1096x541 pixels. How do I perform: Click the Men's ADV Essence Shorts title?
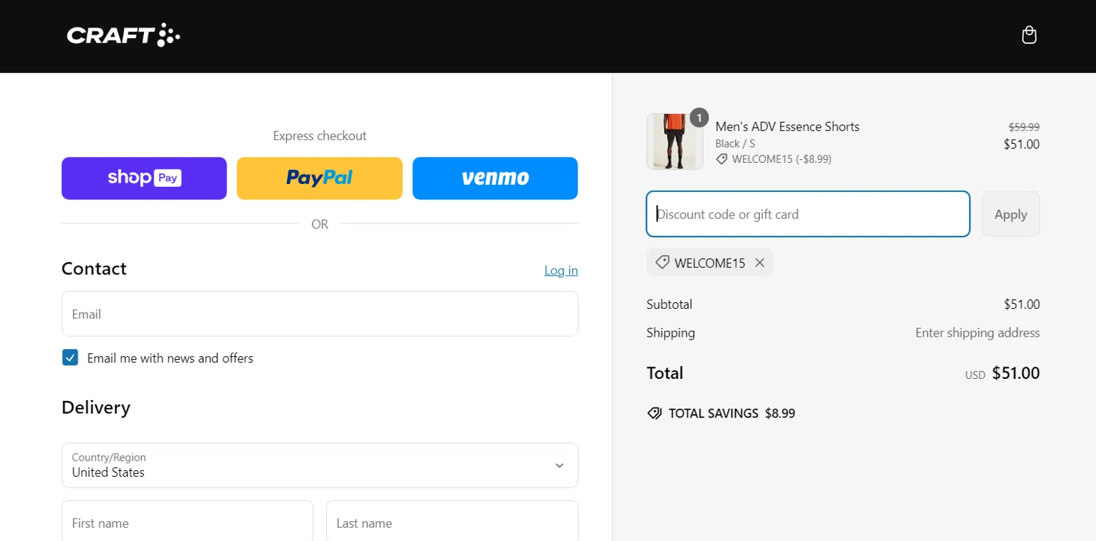[x=787, y=126]
